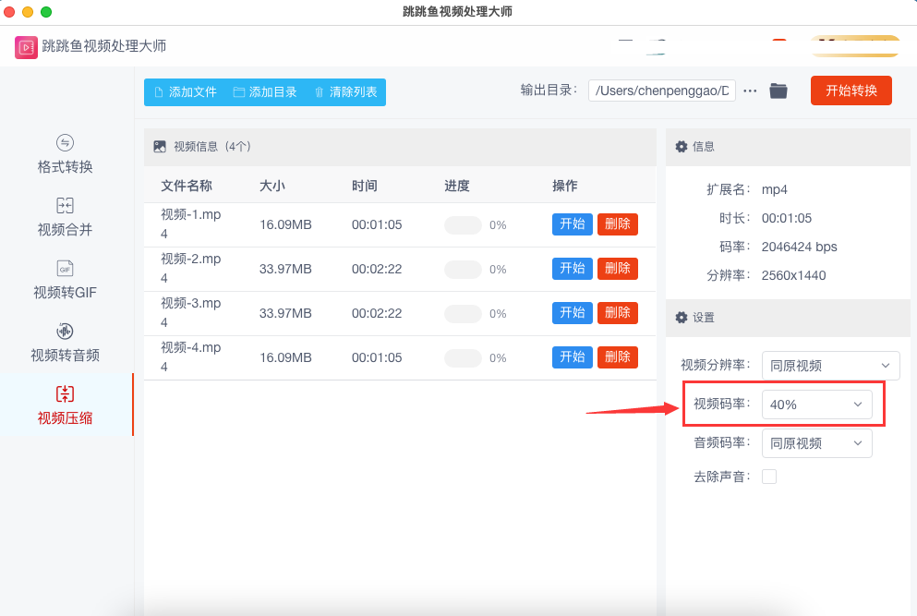Delete 视频-3.mp4 with 删除 button
The image size is (917, 616).
pos(618,313)
